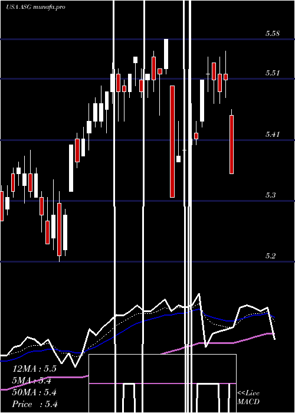Screen dimensions: 295x413
Task: Click the Price : 5.4 readout
Action: 35,404
